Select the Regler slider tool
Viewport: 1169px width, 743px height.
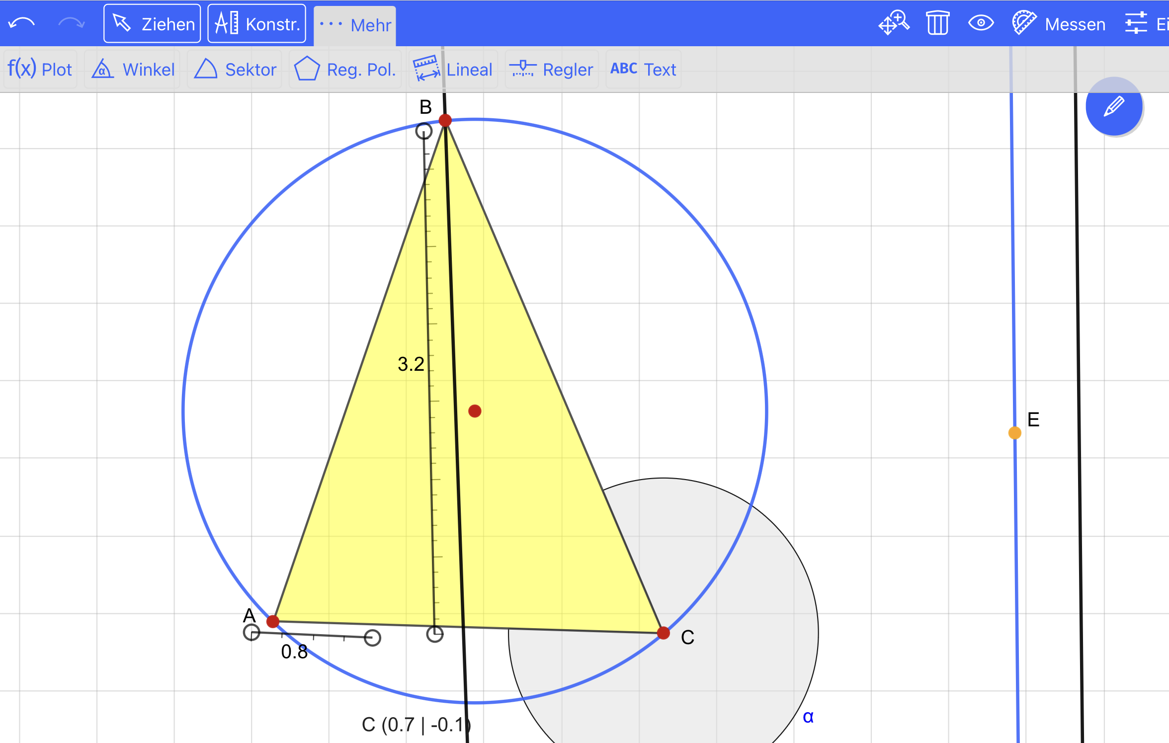click(551, 69)
